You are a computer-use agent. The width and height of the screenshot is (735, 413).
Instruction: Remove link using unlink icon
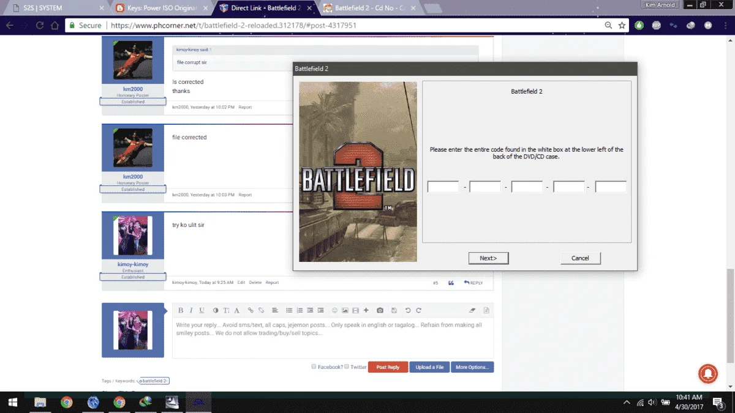point(261,311)
